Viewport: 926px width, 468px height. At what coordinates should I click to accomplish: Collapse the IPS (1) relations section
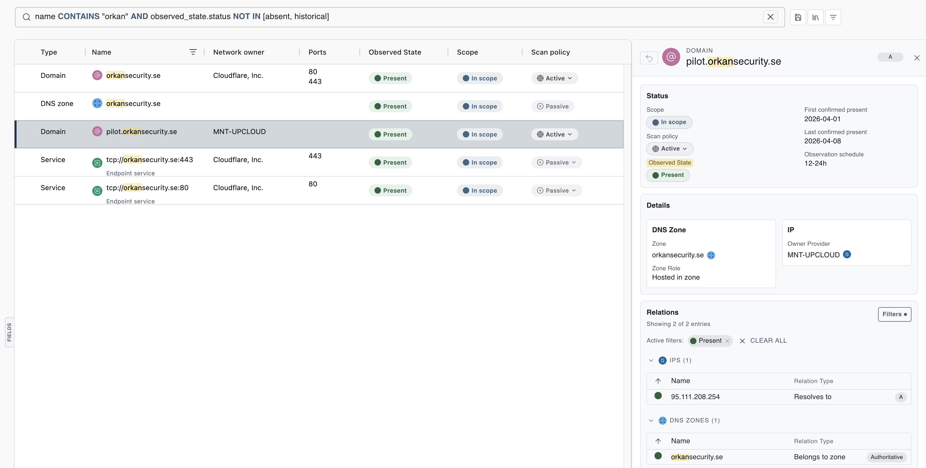point(651,360)
